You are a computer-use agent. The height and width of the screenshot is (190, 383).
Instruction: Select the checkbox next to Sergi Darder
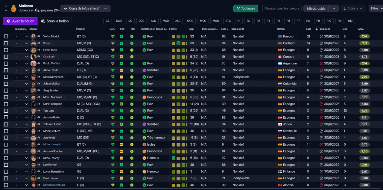(x=6, y=91)
